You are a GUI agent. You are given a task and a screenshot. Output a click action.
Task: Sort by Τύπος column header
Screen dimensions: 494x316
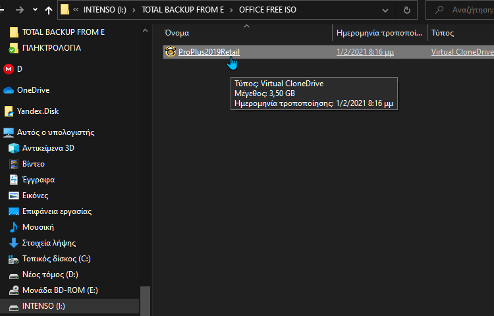point(443,33)
